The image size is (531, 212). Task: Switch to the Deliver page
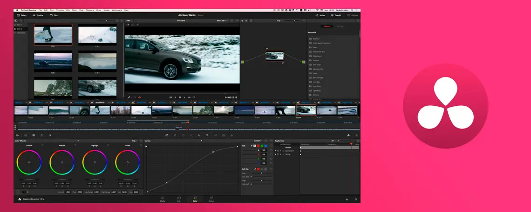click(x=211, y=199)
